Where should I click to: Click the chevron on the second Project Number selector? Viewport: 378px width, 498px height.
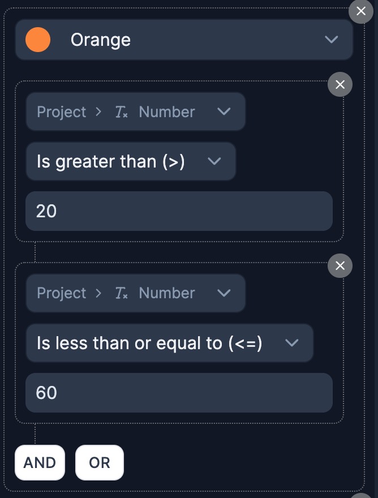tap(224, 293)
